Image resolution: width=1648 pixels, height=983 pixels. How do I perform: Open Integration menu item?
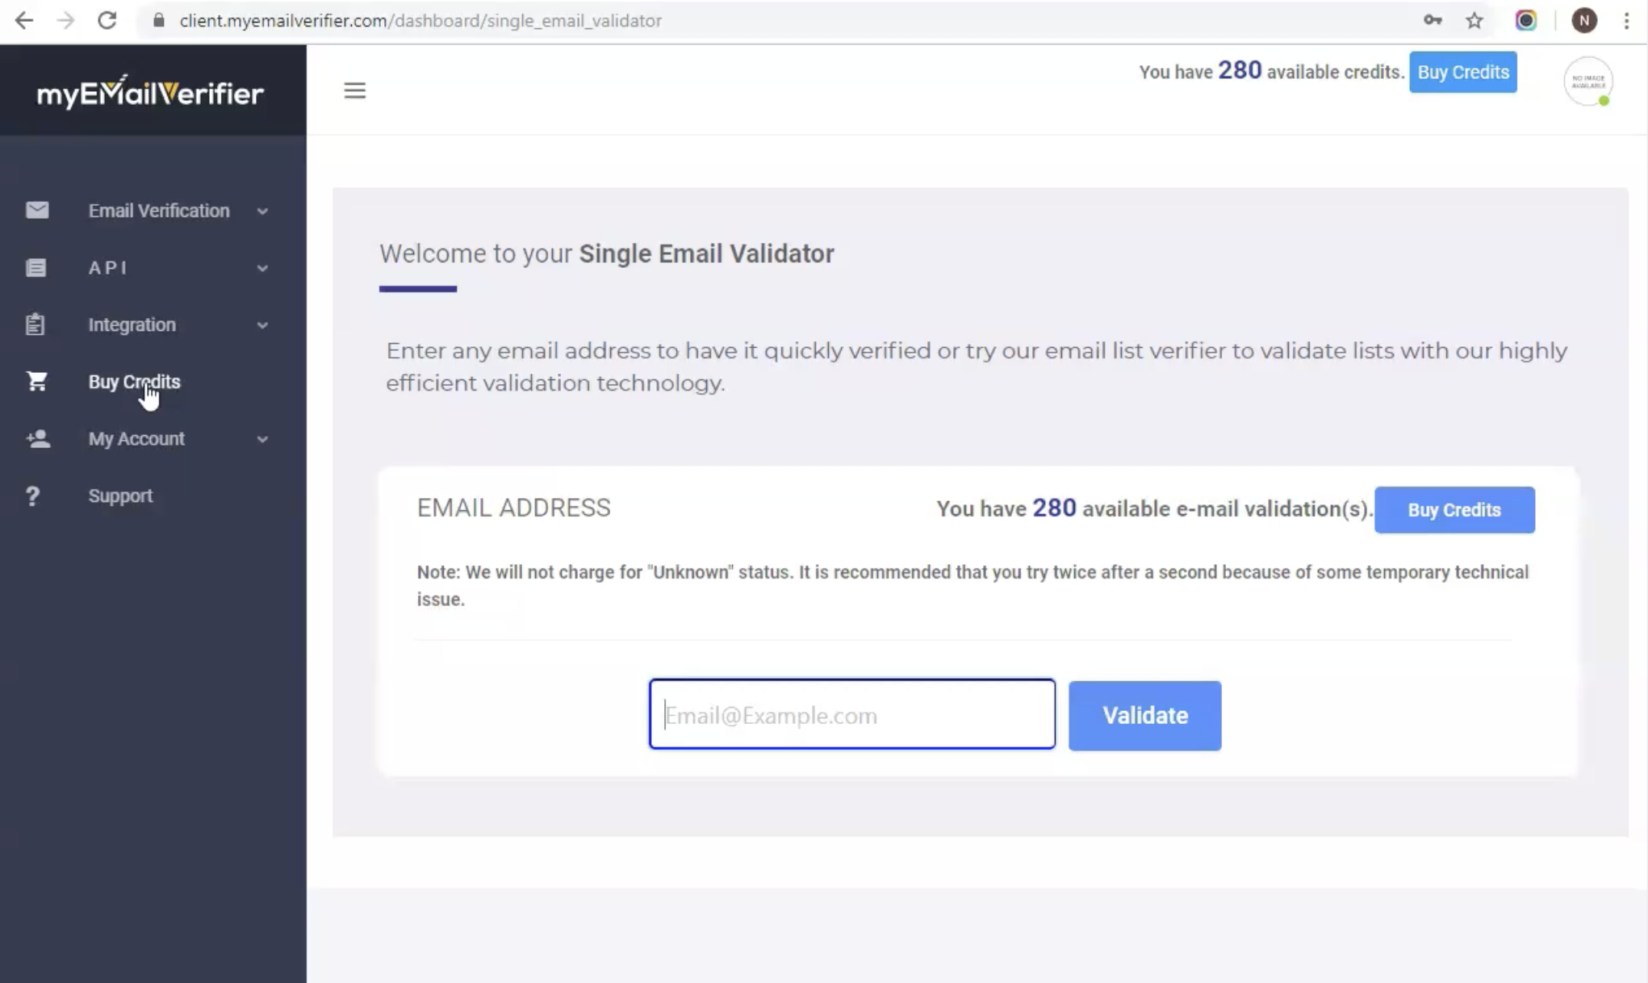click(x=132, y=324)
